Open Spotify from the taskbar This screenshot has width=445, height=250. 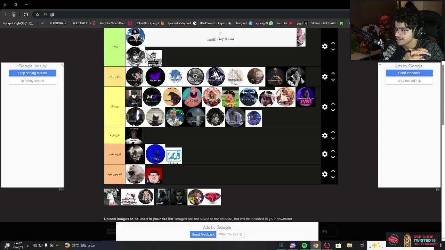[304, 245]
